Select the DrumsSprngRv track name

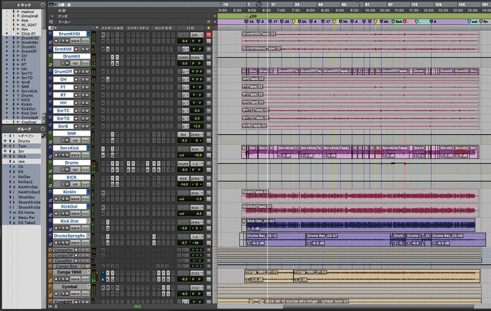pos(69,236)
